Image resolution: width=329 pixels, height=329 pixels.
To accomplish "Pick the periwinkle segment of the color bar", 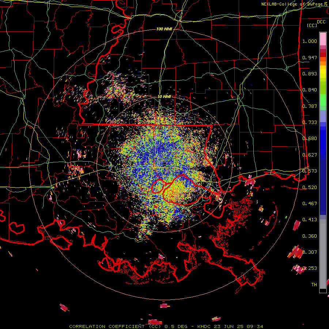I will 323,116.
